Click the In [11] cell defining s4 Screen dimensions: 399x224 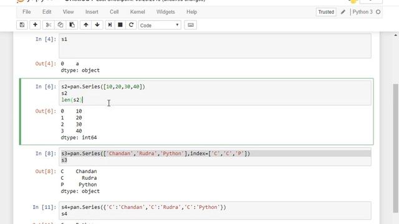point(215,210)
